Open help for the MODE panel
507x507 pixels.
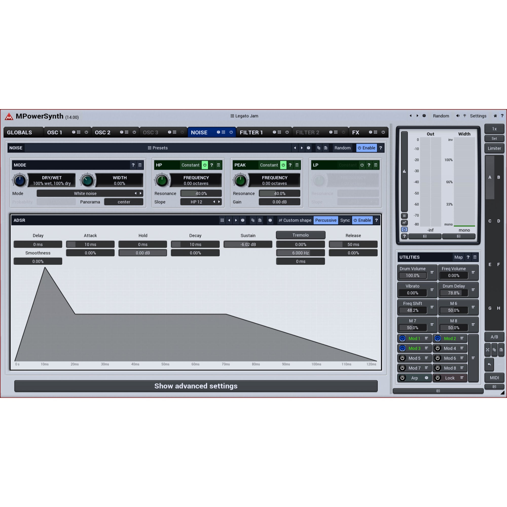(x=133, y=165)
